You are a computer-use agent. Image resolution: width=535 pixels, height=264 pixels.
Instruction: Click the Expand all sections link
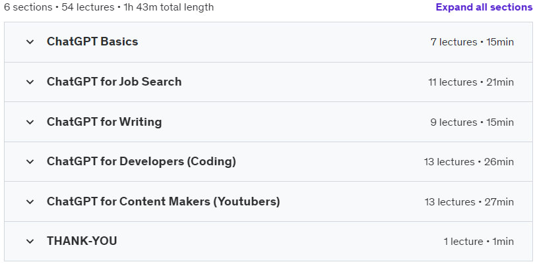click(x=484, y=7)
